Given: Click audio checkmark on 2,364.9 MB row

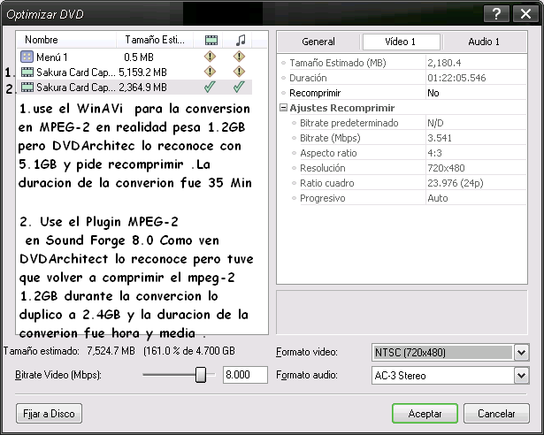Looking at the screenshot, I should (239, 87).
